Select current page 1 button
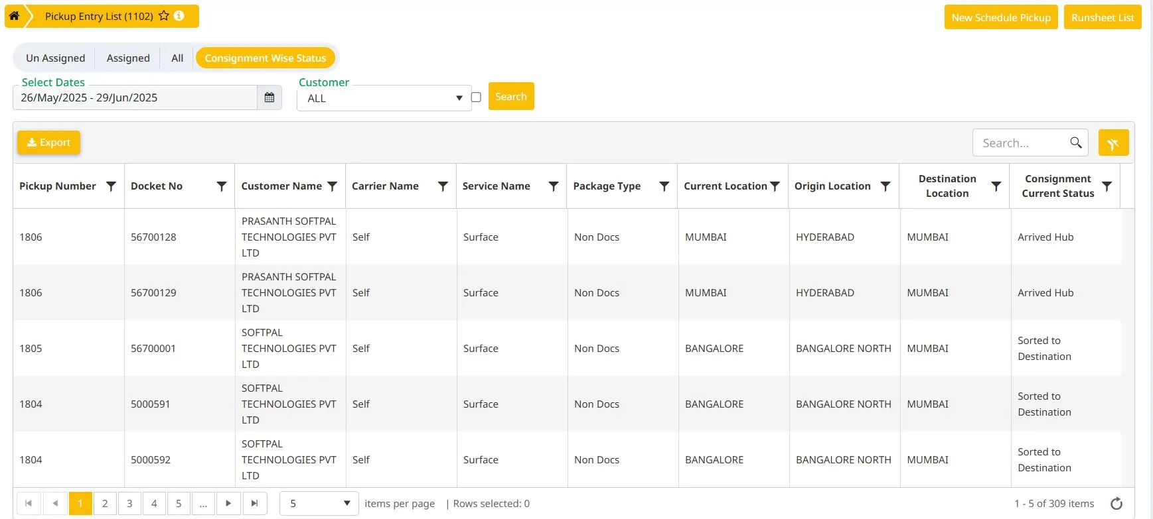This screenshot has width=1153, height=519. click(80, 503)
